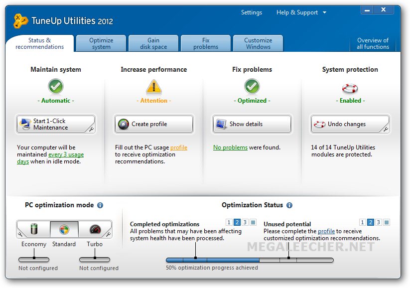Open the Status & recommendations tab

40,43
